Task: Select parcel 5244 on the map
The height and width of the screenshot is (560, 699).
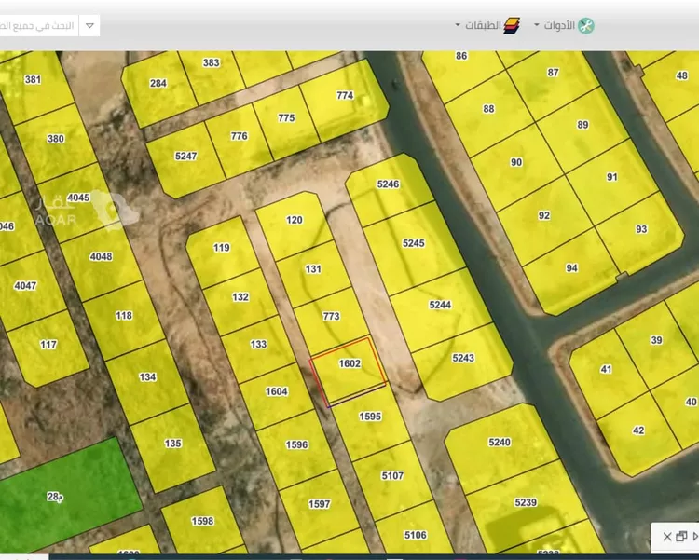Action: click(x=440, y=309)
